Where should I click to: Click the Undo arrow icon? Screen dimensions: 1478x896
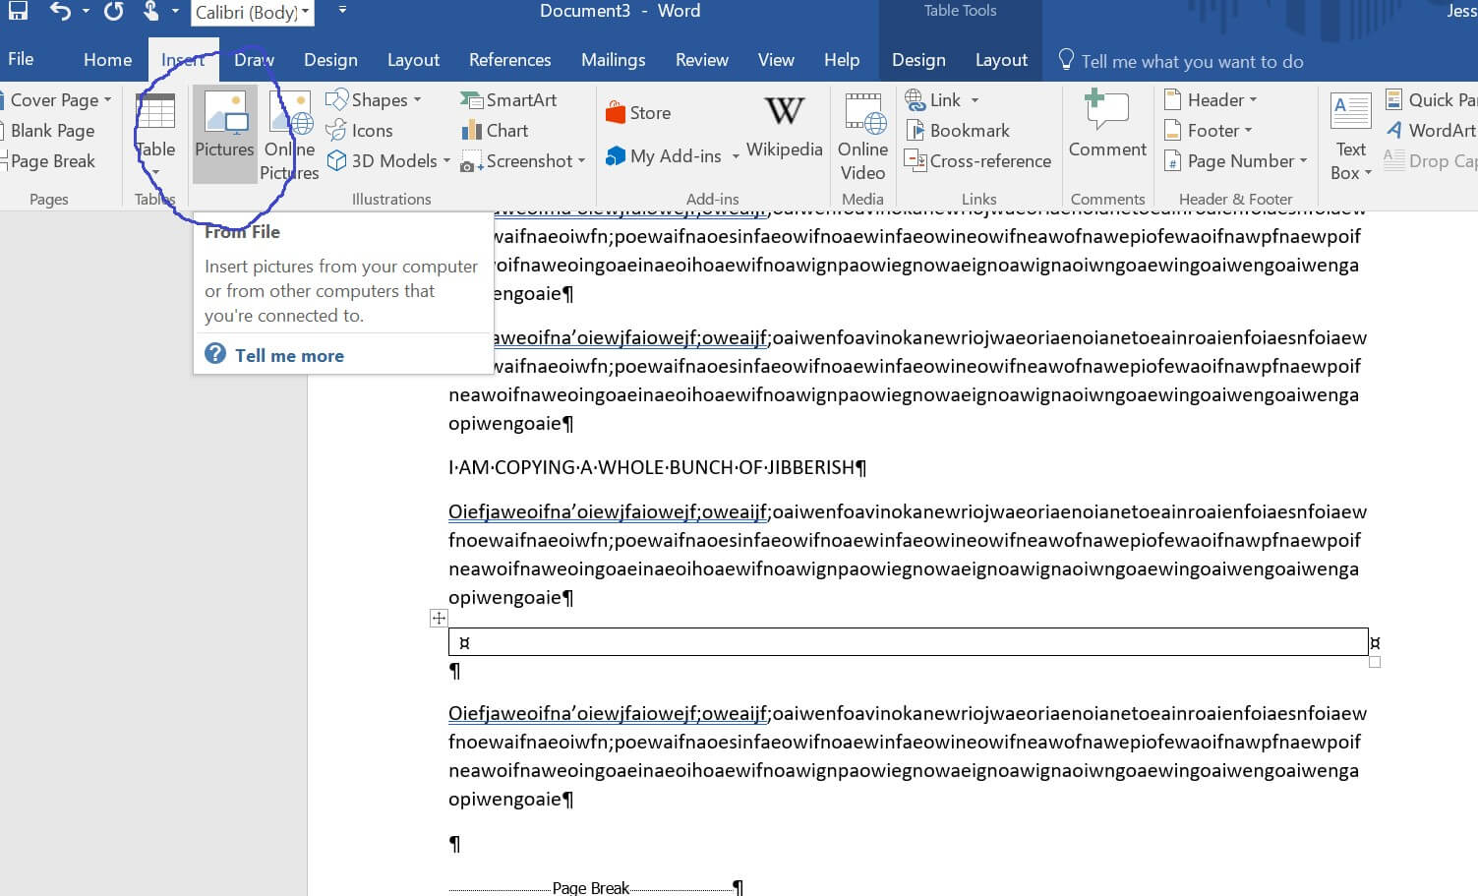(59, 12)
